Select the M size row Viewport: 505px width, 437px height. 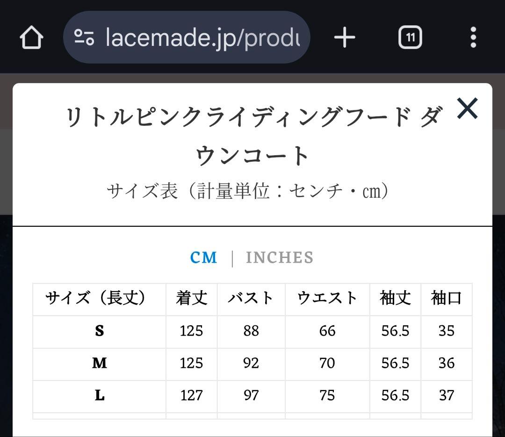[x=100, y=364]
